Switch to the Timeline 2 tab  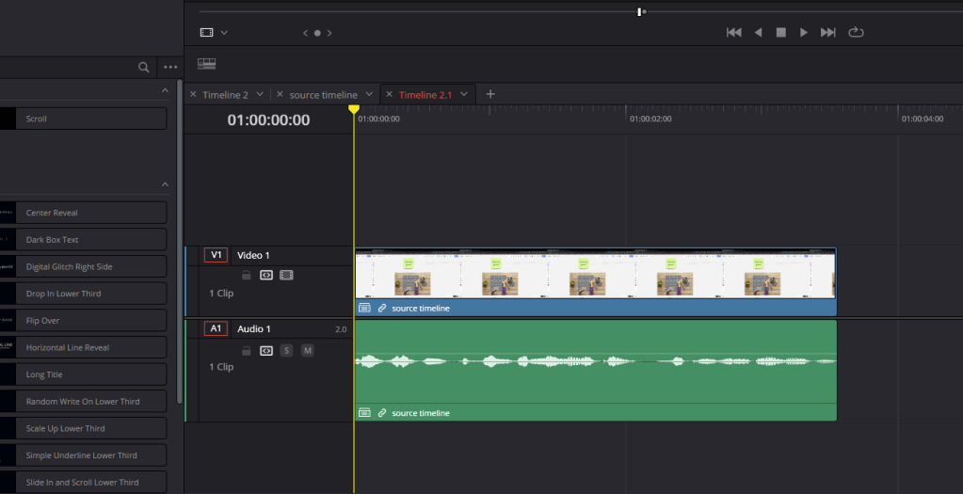pos(225,95)
